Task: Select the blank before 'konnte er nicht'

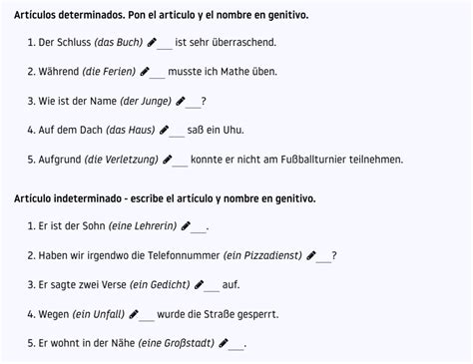Action: (180, 161)
